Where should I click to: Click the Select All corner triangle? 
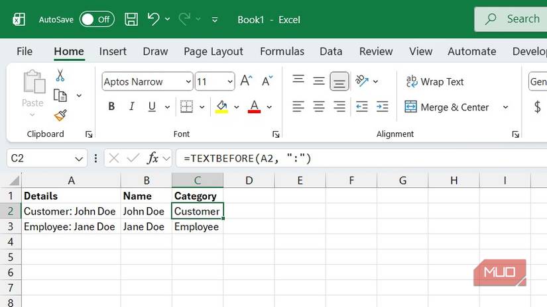pyautogui.click(x=15, y=181)
